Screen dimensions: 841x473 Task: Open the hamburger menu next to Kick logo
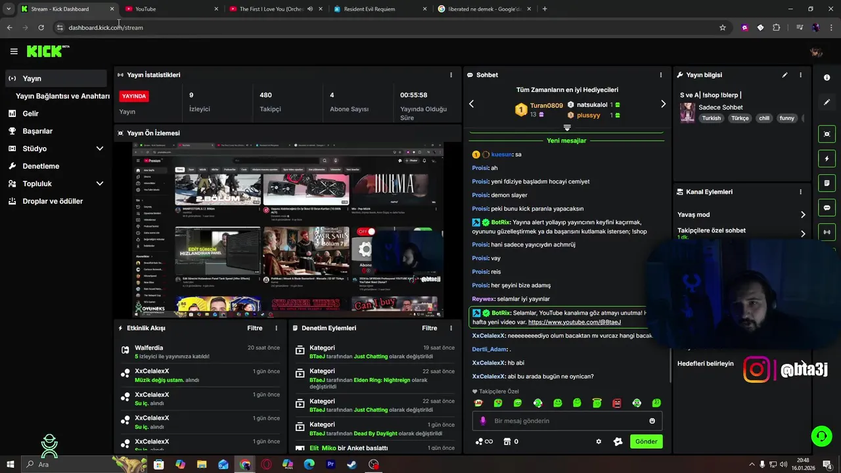[x=14, y=51]
